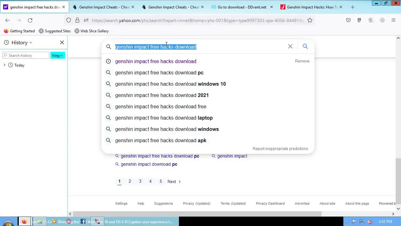Click the volume speaker tray icon
This screenshot has width=401, height=226.
370,222
